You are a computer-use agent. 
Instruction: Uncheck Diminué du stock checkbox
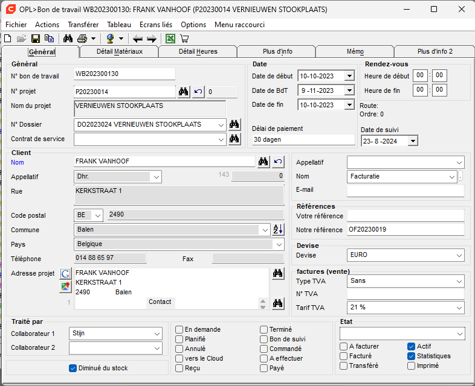[x=73, y=368]
